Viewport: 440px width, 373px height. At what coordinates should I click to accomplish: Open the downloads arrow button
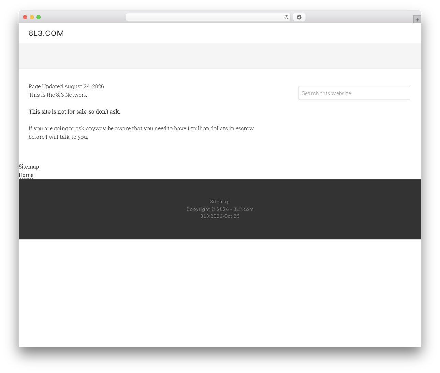coord(299,17)
